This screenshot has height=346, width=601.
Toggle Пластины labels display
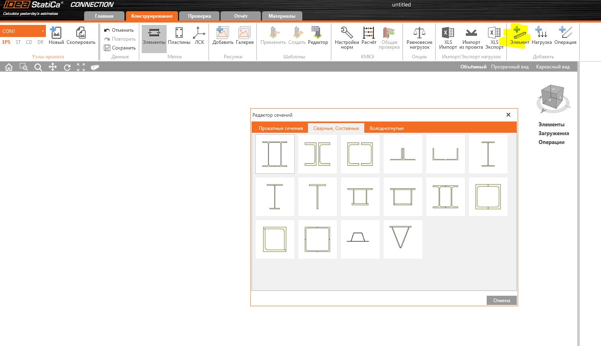click(x=179, y=35)
